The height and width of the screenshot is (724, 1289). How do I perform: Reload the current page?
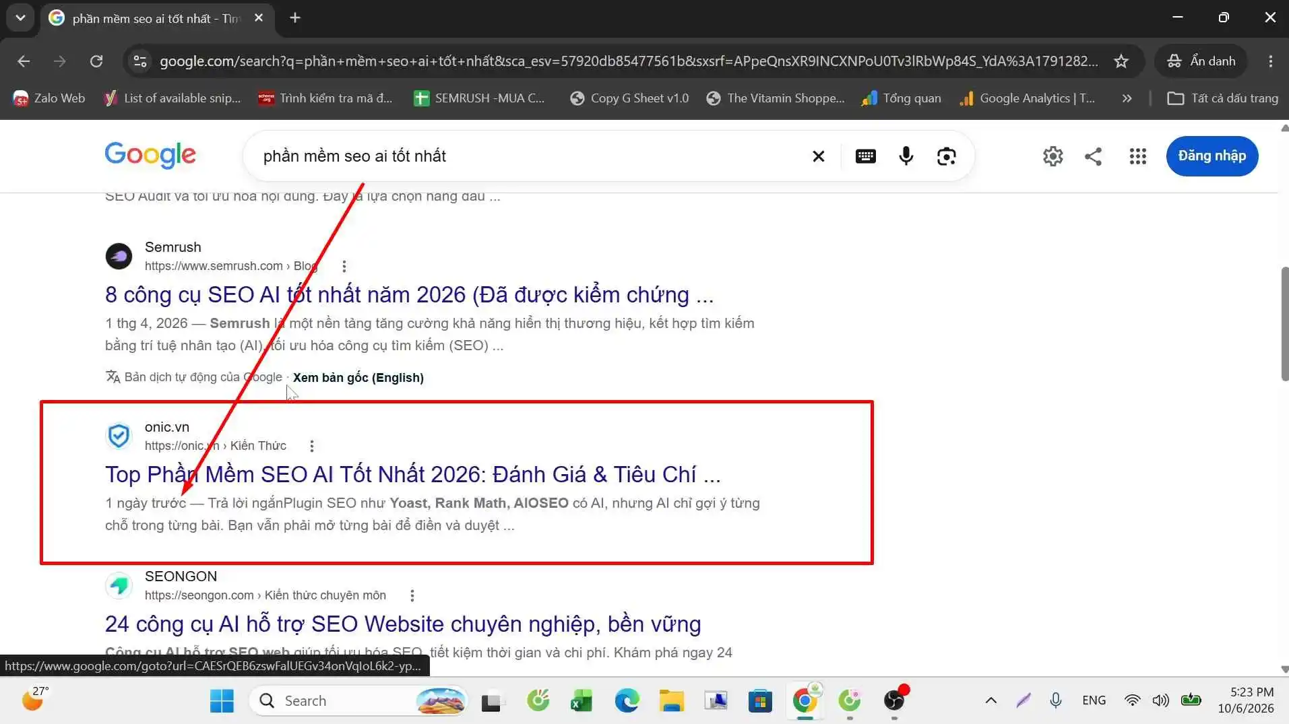pyautogui.click(x=96, y=61)
